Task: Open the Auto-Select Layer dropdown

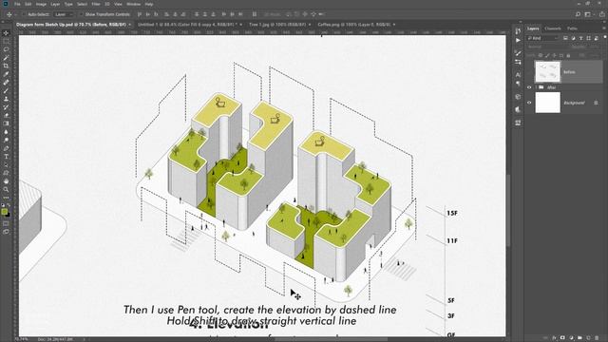Action: click(x=64, y=14)
